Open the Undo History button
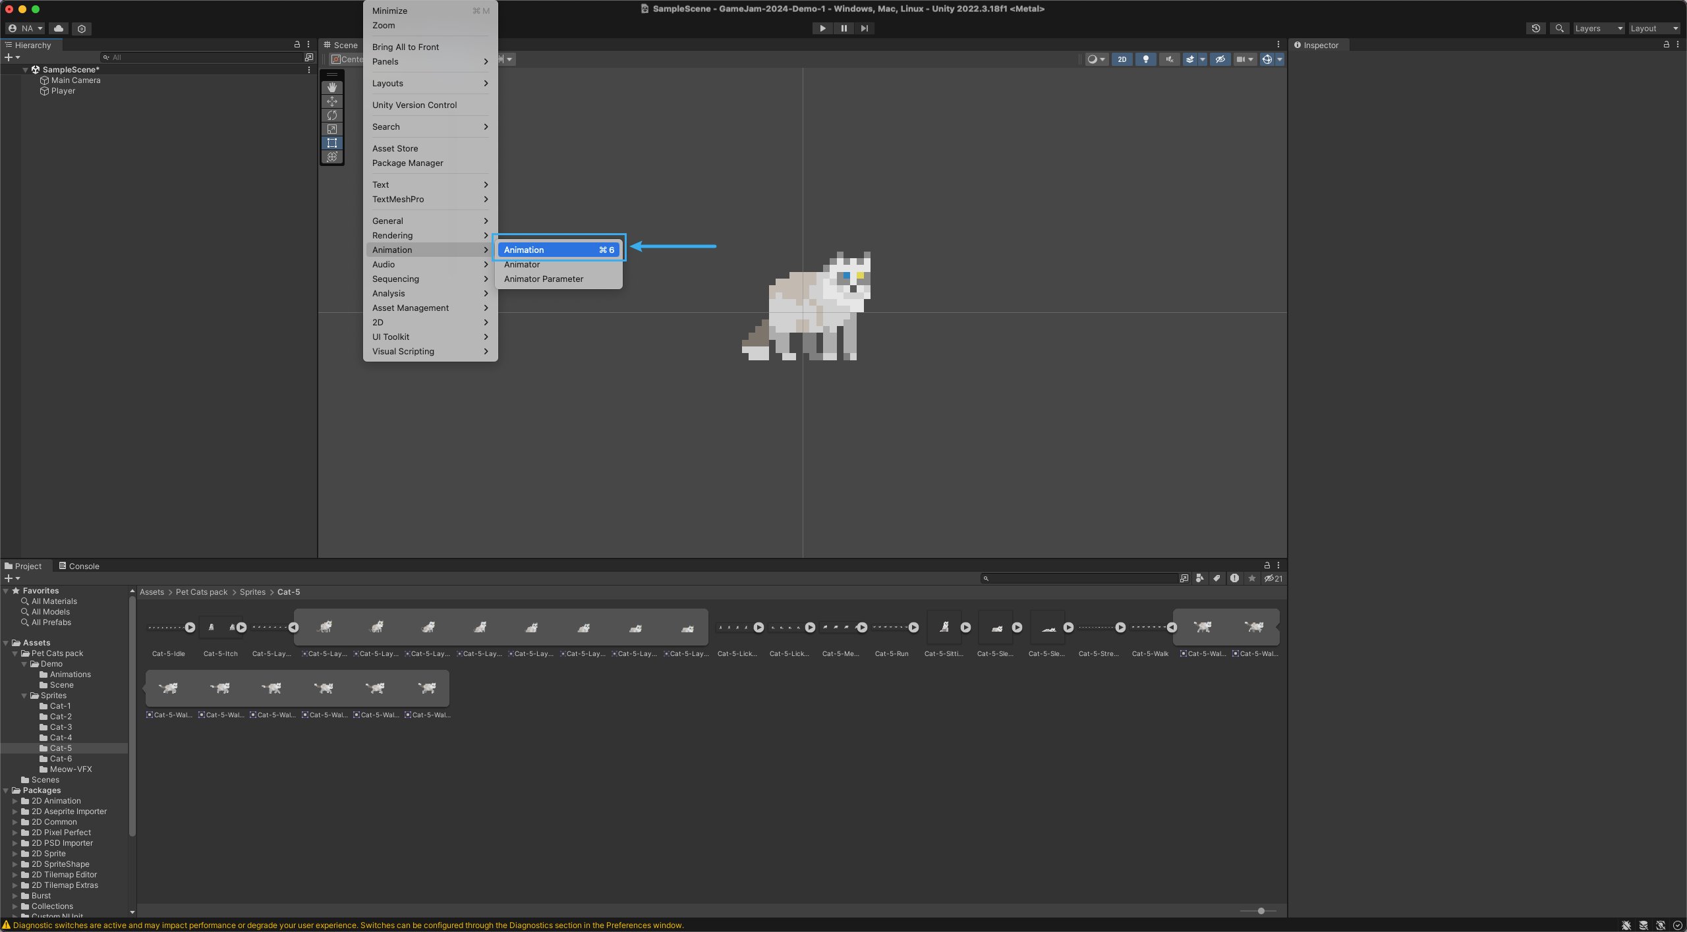 pyautogui.click(x=1535, y=28)
